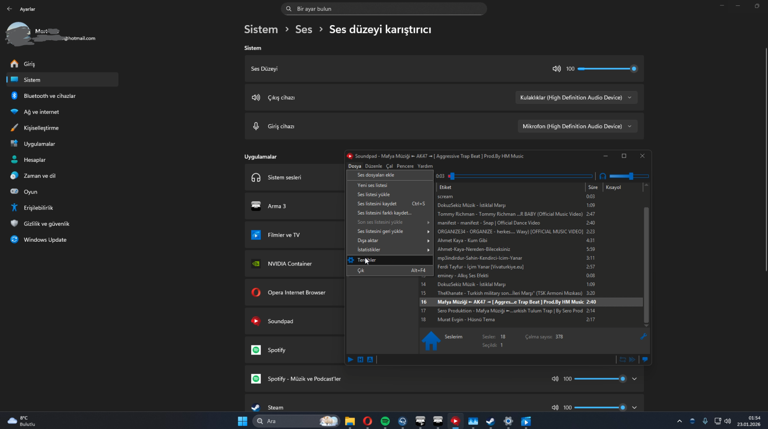
Task: Sort the sound list by Süre column
Action: point(593,187)
